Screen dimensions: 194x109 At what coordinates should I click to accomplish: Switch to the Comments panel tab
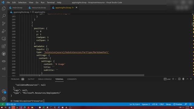(x=72, y=79)
